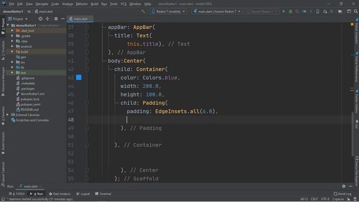Open the Dart Analysis tool window
The image size is (359, 202).
tap(59, 194)
